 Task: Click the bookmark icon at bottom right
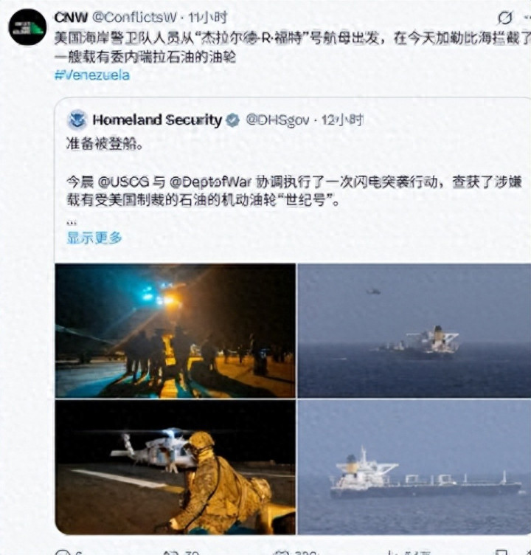pos(502,553)
